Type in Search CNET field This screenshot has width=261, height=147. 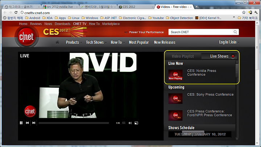click(x=203, y=32)
